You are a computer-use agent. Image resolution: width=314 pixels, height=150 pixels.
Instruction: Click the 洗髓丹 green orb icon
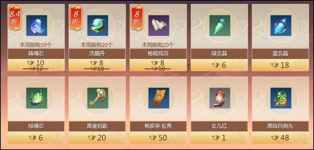pos(98,26)
